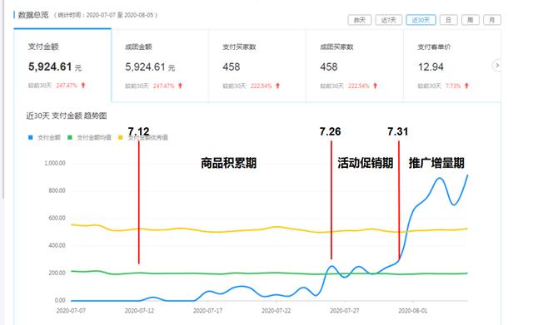Select the 昨天 time range button
The height and width of the screenshot is (325, 533).
click(x=360, y=20)
